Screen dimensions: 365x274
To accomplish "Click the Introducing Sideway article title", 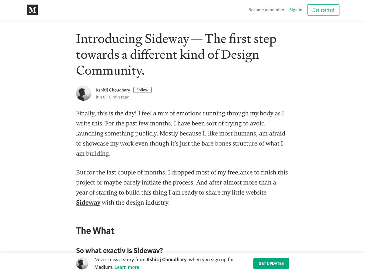I will coord(176,55).
